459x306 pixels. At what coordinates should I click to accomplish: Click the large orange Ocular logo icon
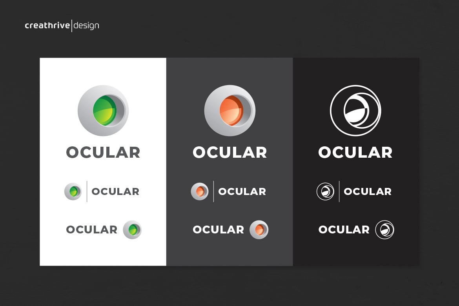click(230, 111)
